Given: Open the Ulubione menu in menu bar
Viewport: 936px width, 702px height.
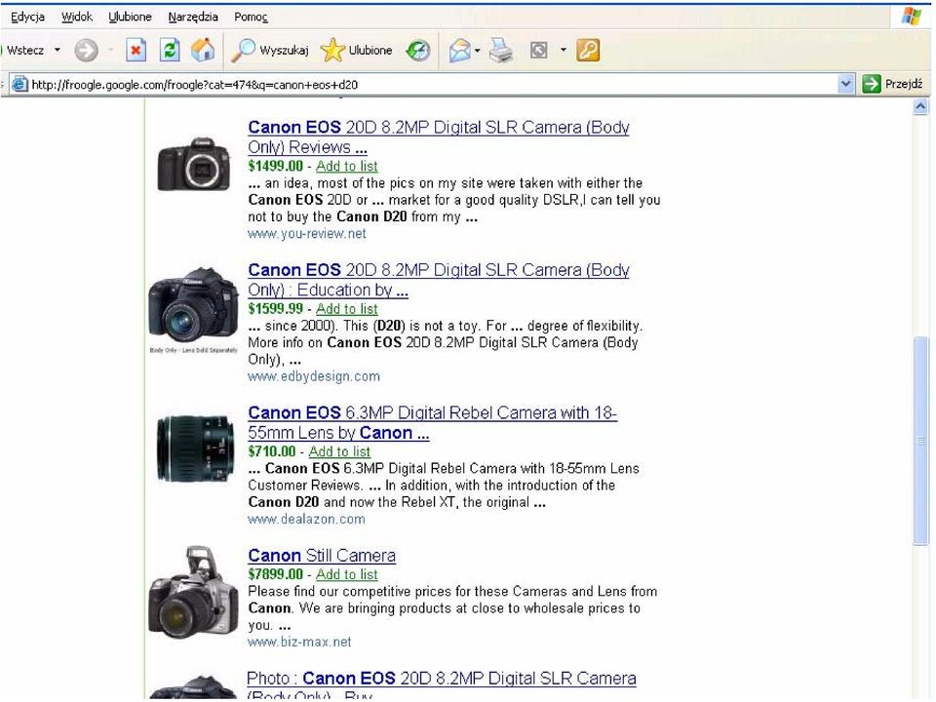Looking at the screenshot, I should (x=130, y=17).
